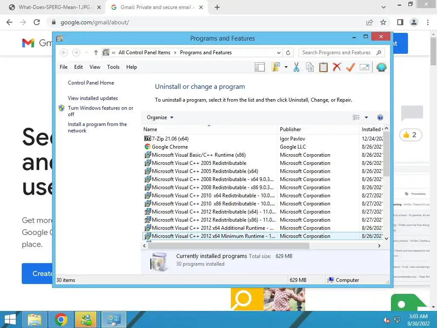Image resolution: width=437 pixels, height=328 pixels.
Task: Go up one level with Up arrow
Action: click(96, 53)
